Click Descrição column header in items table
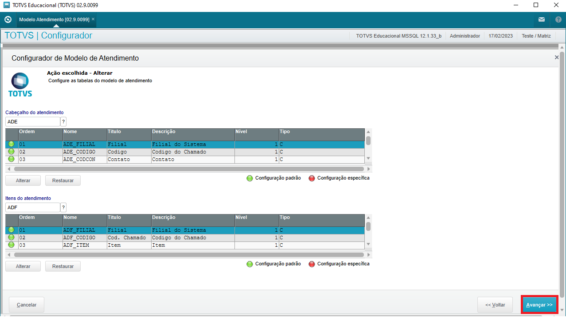Viewport: 566px width, 318px height. [x=193, y=220]
